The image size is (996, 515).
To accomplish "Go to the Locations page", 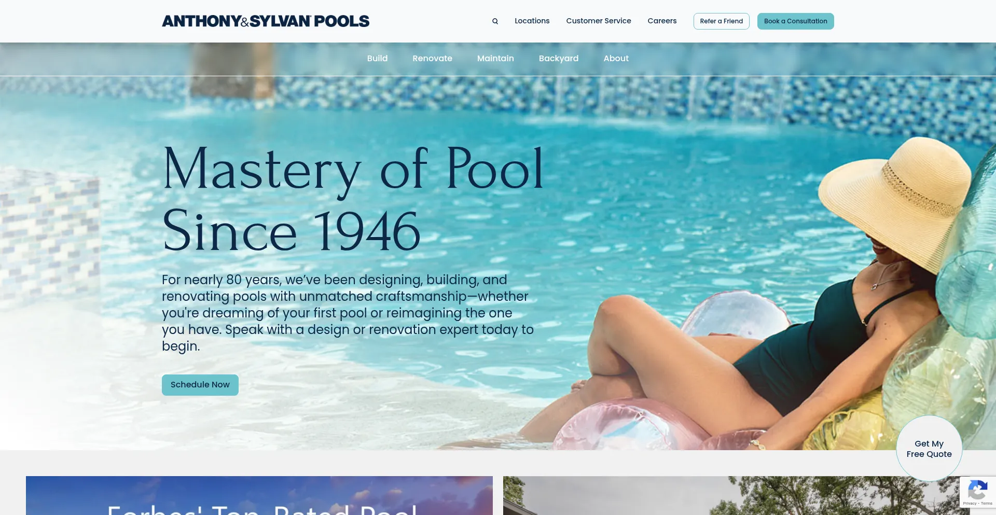I will click(532, 21).
